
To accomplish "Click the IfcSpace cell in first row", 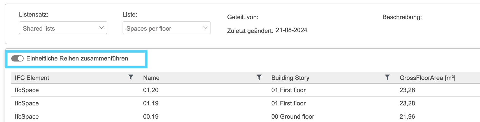I will point(27,90).
